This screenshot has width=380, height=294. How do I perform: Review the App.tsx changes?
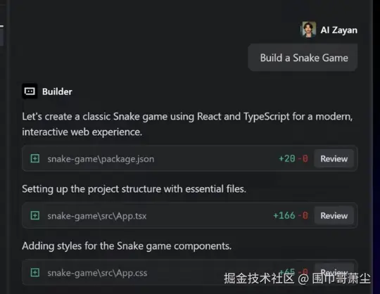pyautogui.click(x=334, y=215)
